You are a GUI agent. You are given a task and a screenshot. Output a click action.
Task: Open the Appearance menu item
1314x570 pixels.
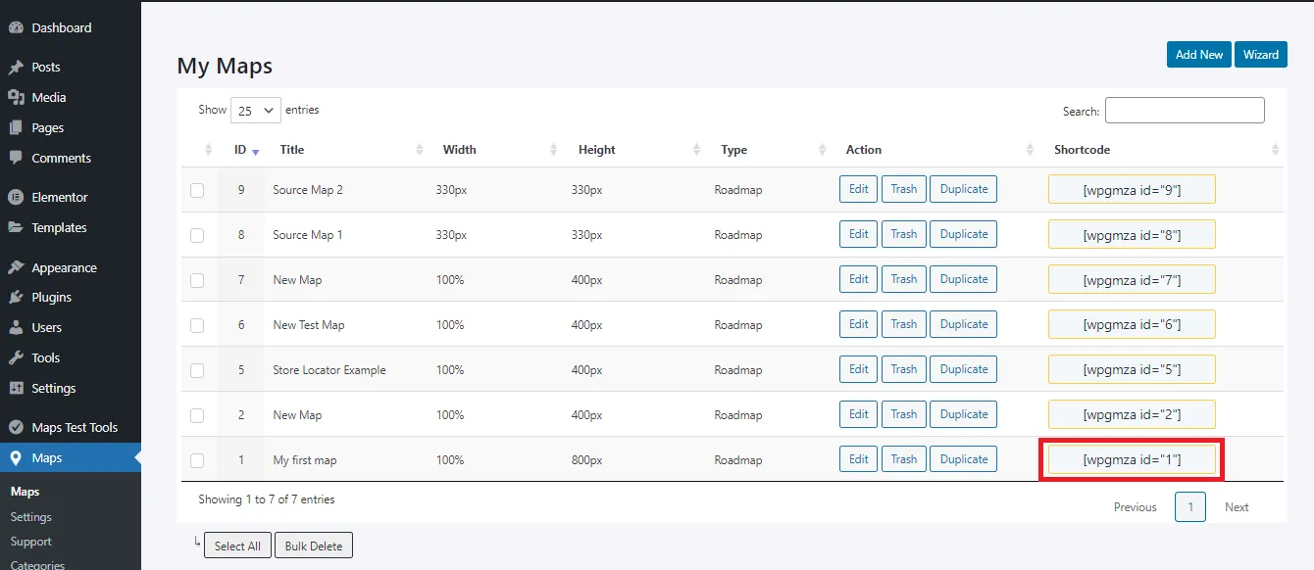pyautogui.click(x=64, y=267)
